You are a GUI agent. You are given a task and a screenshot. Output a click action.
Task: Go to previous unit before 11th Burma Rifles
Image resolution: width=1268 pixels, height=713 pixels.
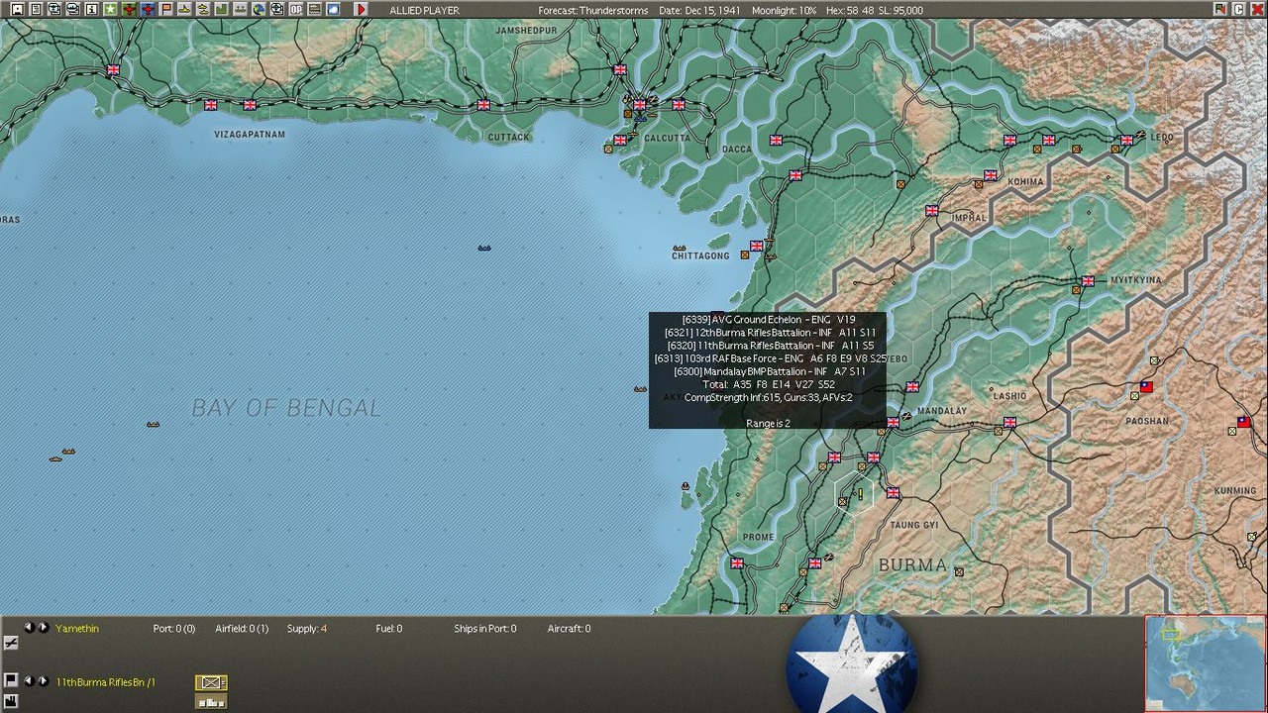coord(29,681)
